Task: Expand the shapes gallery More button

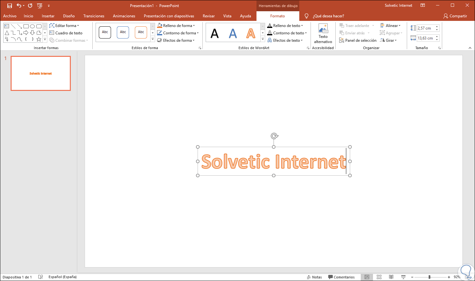Action: pos(45,40)
